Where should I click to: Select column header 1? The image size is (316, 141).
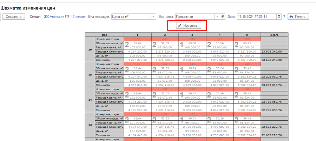(138, 35)
